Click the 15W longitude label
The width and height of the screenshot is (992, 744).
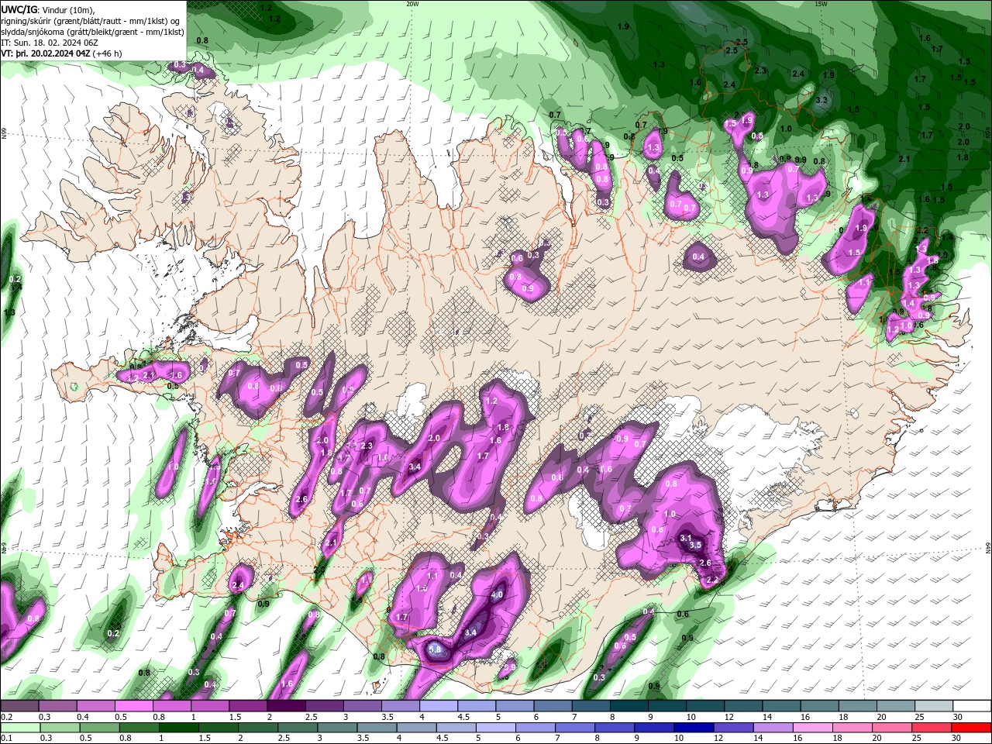[x=821, y=4]
